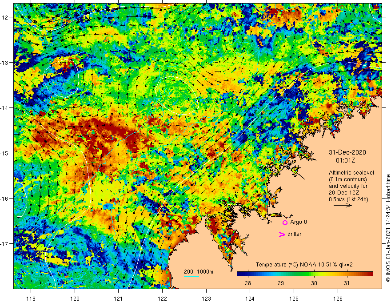
Task: Click the 29 value on the temperature scale
Action: (x=281, y=283)
